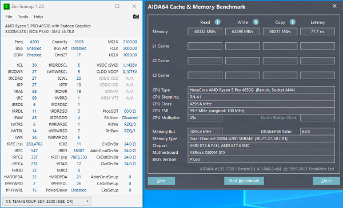Click the Copy info icon in AIDA64
The image size is (343, 208).
click(x=293, y=22)
